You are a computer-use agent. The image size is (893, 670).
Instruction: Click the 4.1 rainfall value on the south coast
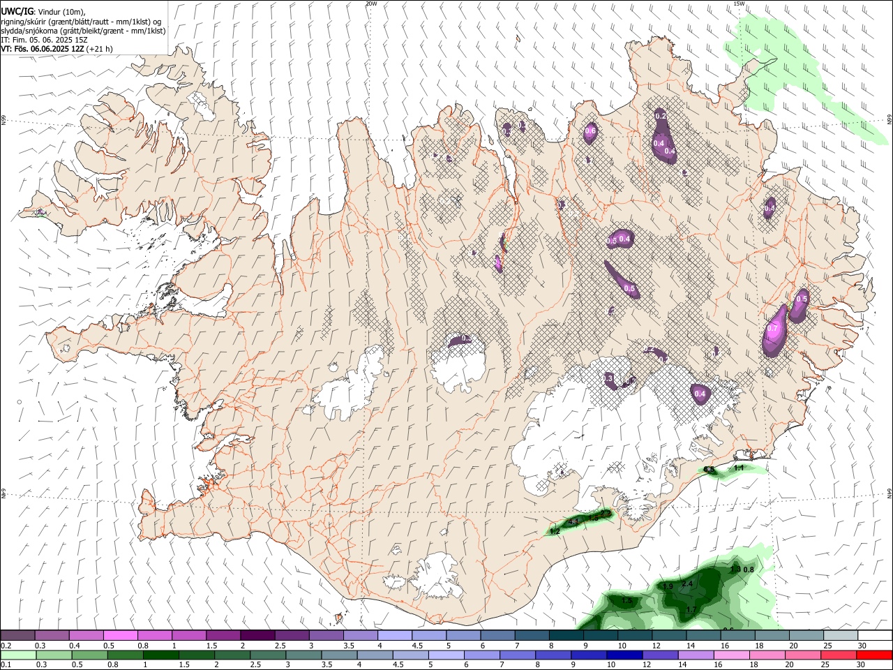574,521
